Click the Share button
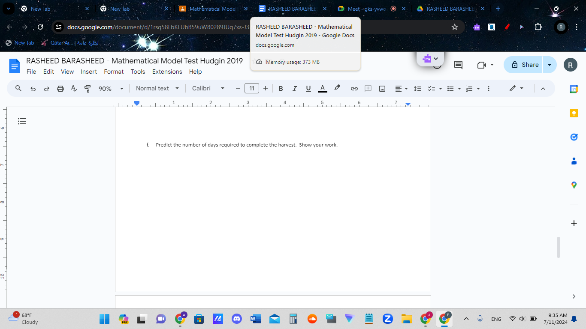This screenshot has height=329, width=586. 523,65
